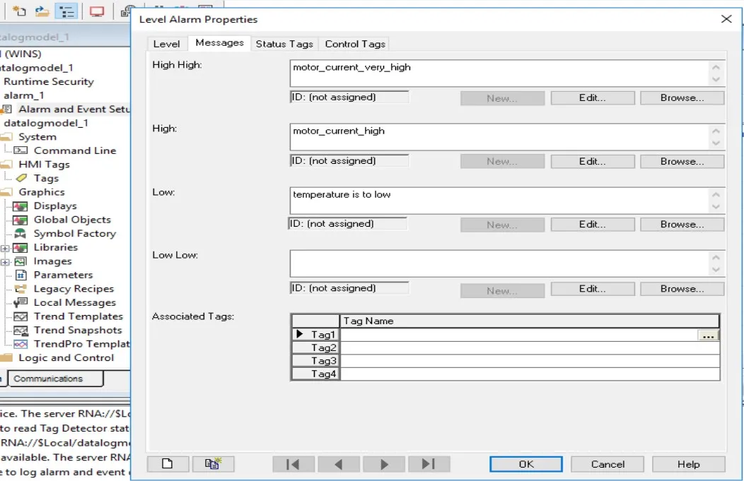The height and width of the screenshot is (481, 744).
Task: Confirm the dialog with OK
Action: point(526,465)
